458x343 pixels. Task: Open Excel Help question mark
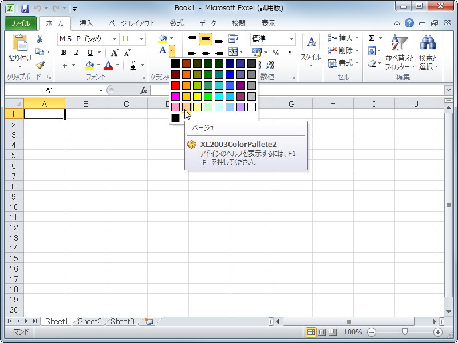pyautogui.click(x=409, y=23)
